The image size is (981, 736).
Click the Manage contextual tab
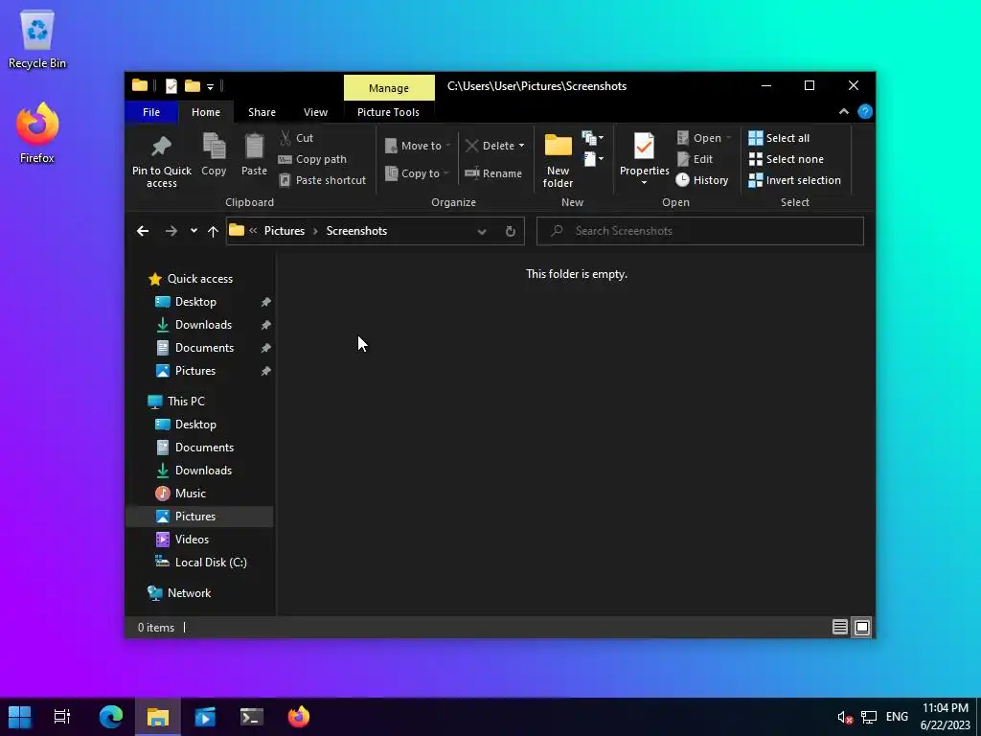[389, 87]
